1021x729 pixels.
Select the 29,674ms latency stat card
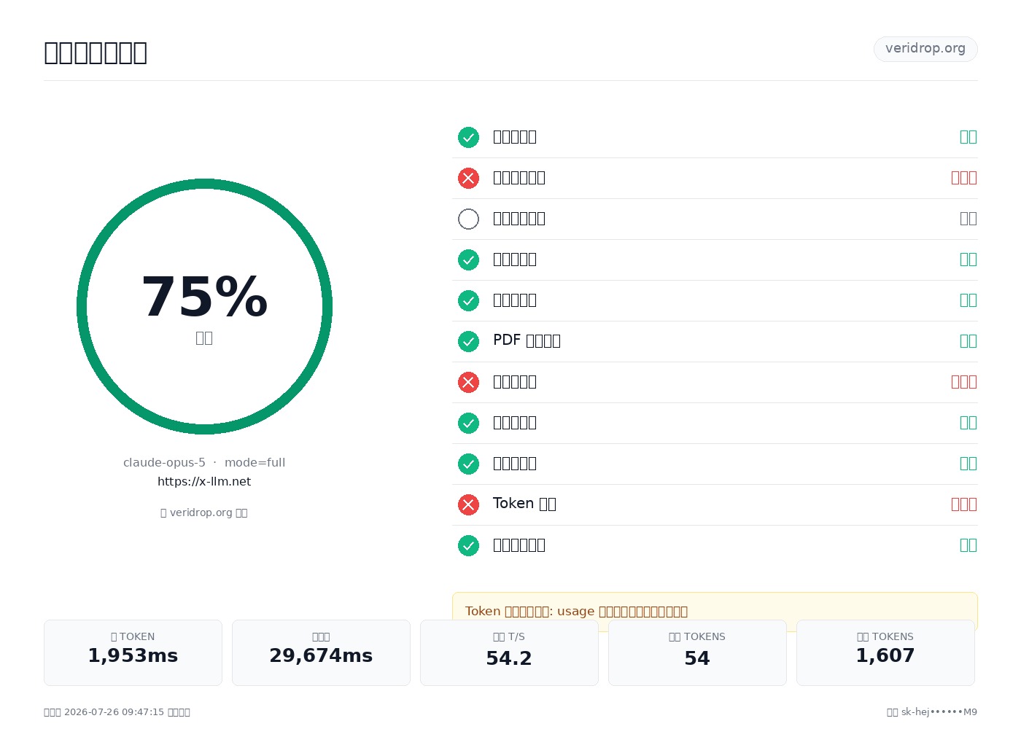tap(321, 652)
